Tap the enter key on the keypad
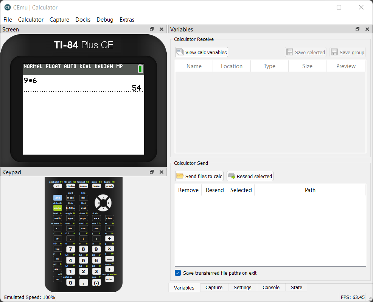373x302 pixels. (x=109, y=279)
